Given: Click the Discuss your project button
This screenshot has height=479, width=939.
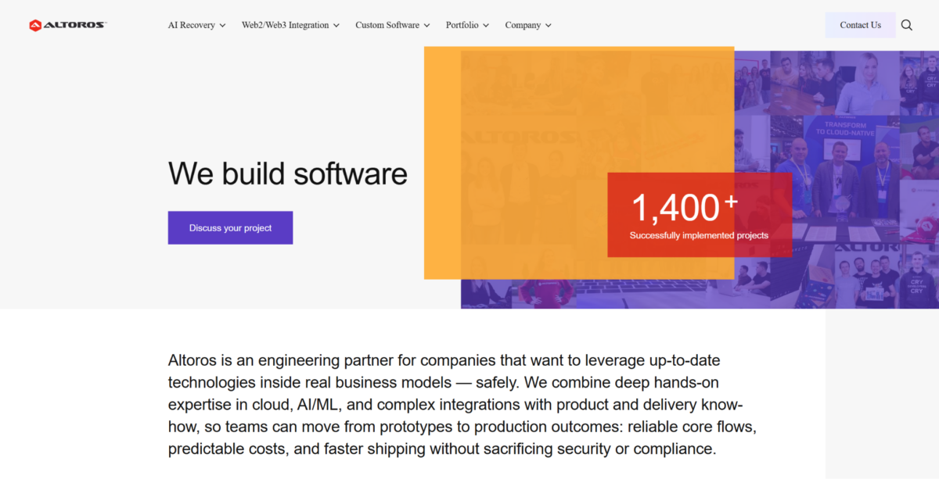Looking at the screenshot, I should tap(230, 227).
